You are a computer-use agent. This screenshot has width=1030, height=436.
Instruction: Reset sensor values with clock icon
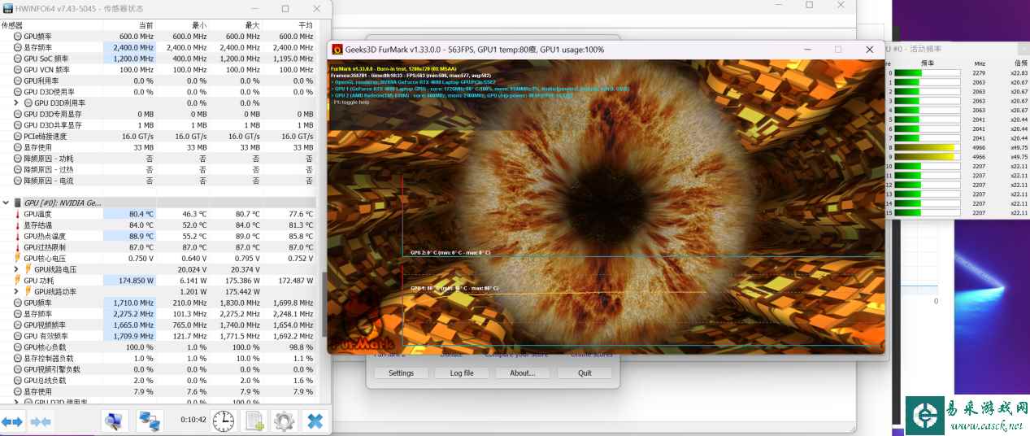click(x=224, y=421)
